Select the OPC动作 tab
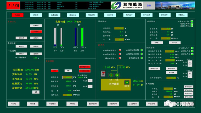 pyautogui.click(x=146, y=15)
